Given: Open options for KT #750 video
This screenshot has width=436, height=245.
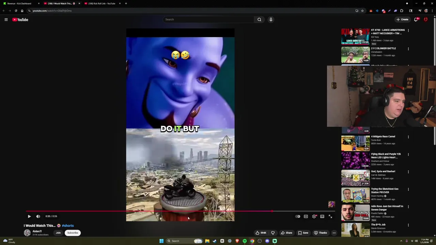Looking at the screenshot, I should pos(408,31).
